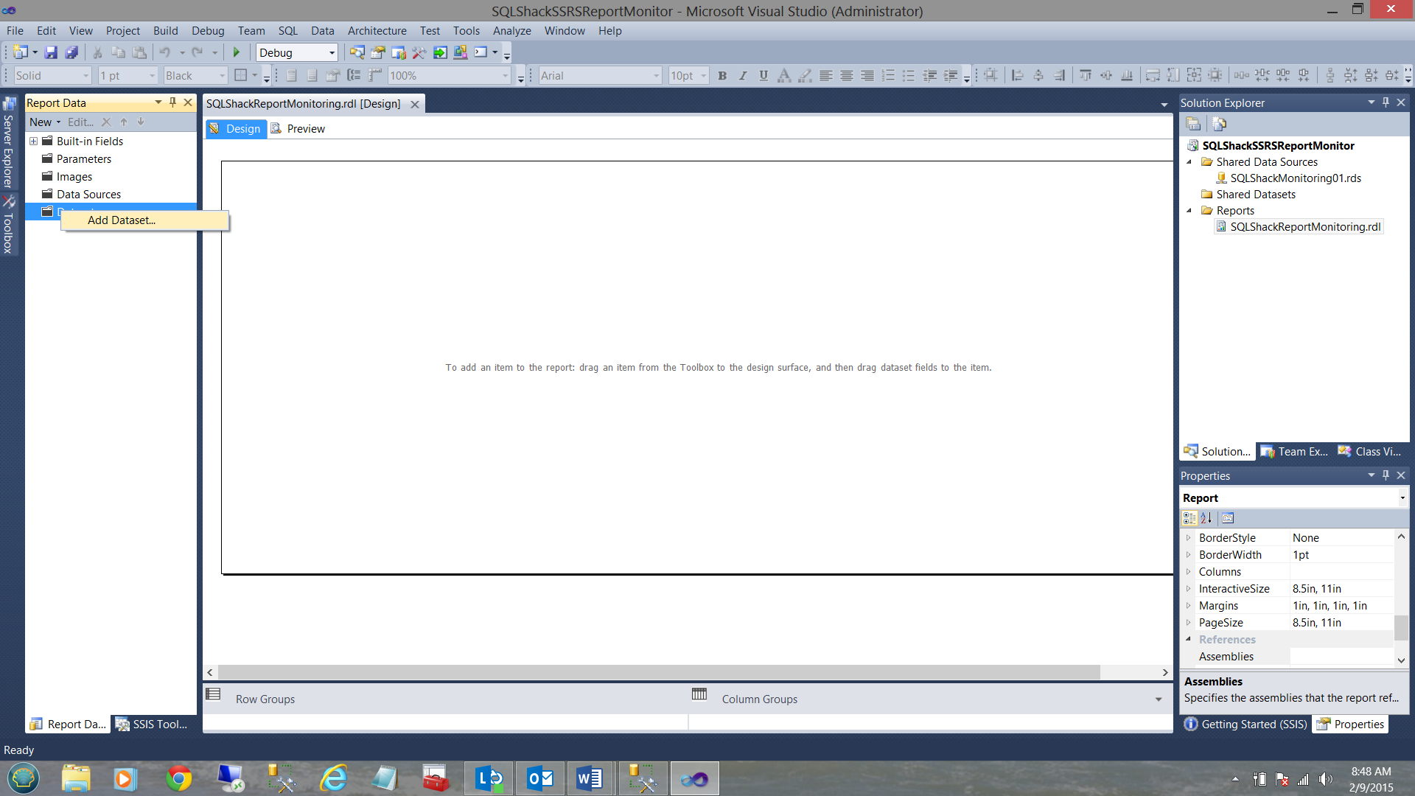
Task: Open Chrome from the taskbar
Action: [178, 778]
